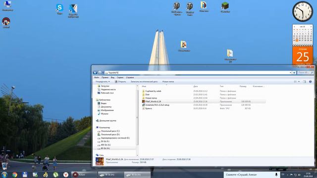The image size is (317, 178).
Task: Click the change view icon in toolbar
Action: [295, 82]
